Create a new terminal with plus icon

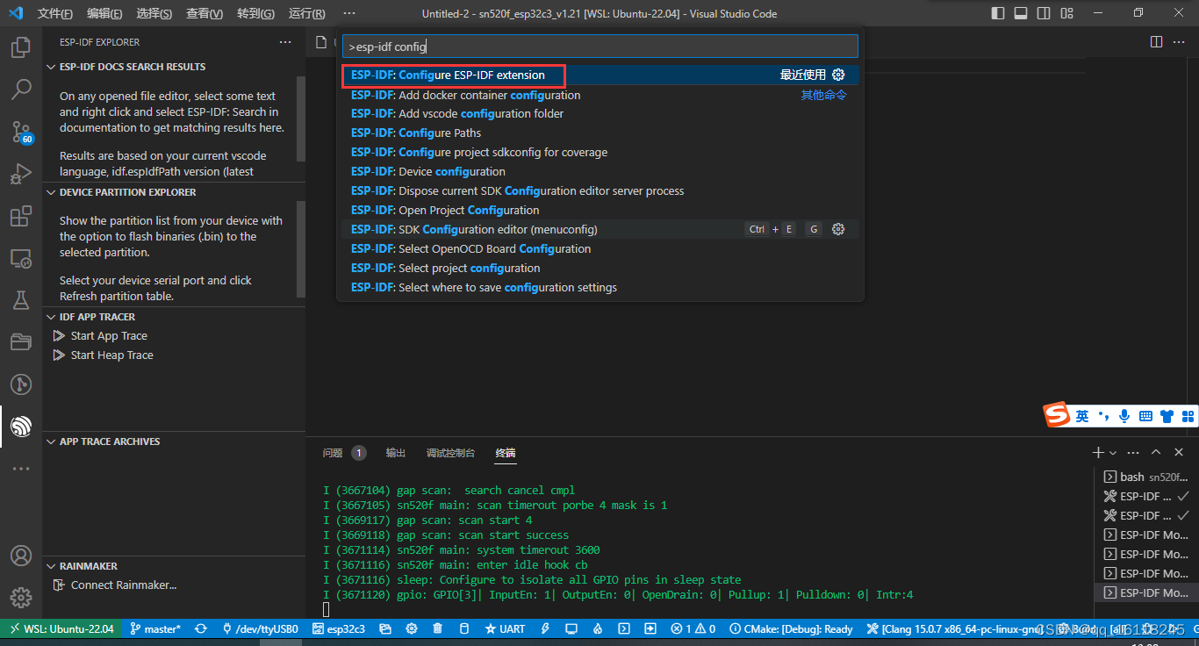(x=1097, y=452)
